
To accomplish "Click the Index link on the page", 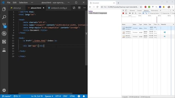I will (x=91, y=11).
